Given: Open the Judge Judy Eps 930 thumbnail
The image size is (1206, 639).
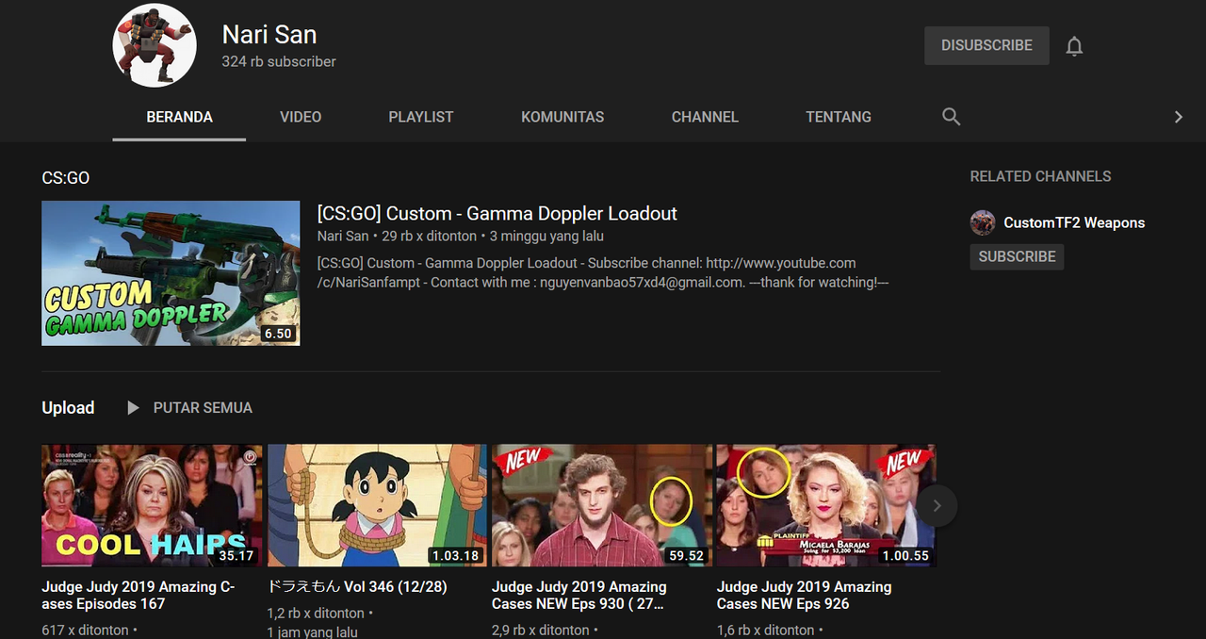Looking at the screenshot, I should [x=601, y=505].
